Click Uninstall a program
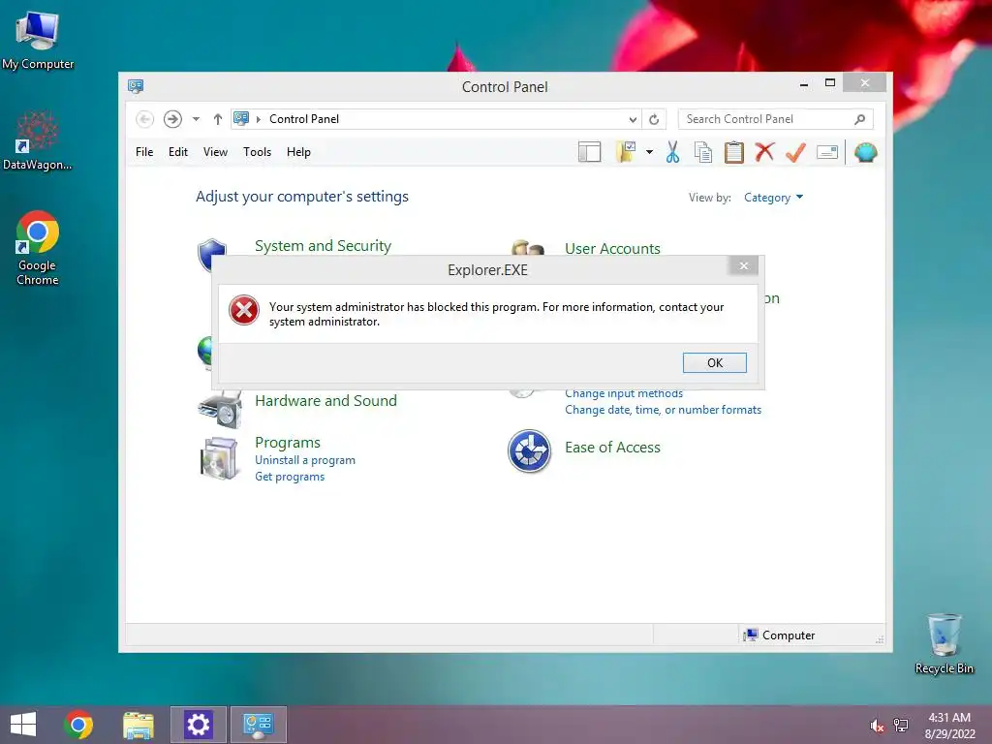 click(305, 460)
